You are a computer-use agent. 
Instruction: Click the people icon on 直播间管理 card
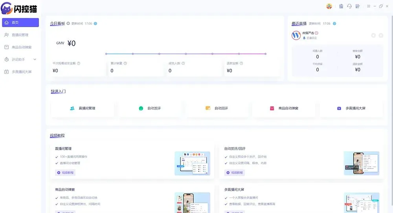72,108
